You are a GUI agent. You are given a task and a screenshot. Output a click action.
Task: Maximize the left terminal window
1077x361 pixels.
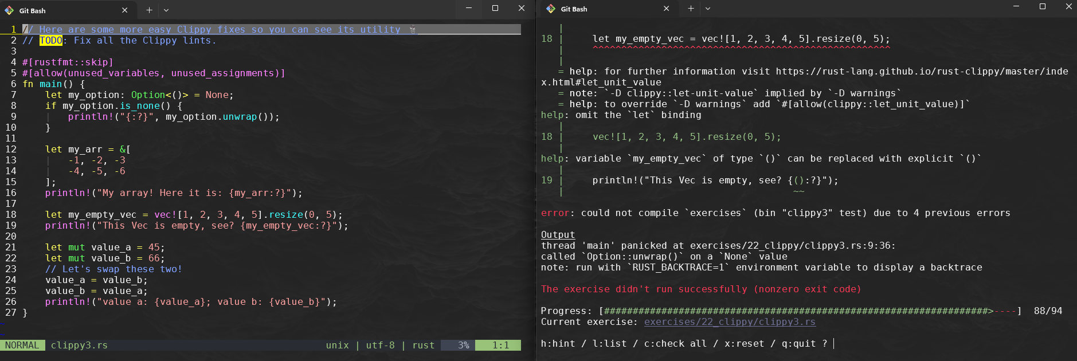pyautogui.click(x=495, y=8)
